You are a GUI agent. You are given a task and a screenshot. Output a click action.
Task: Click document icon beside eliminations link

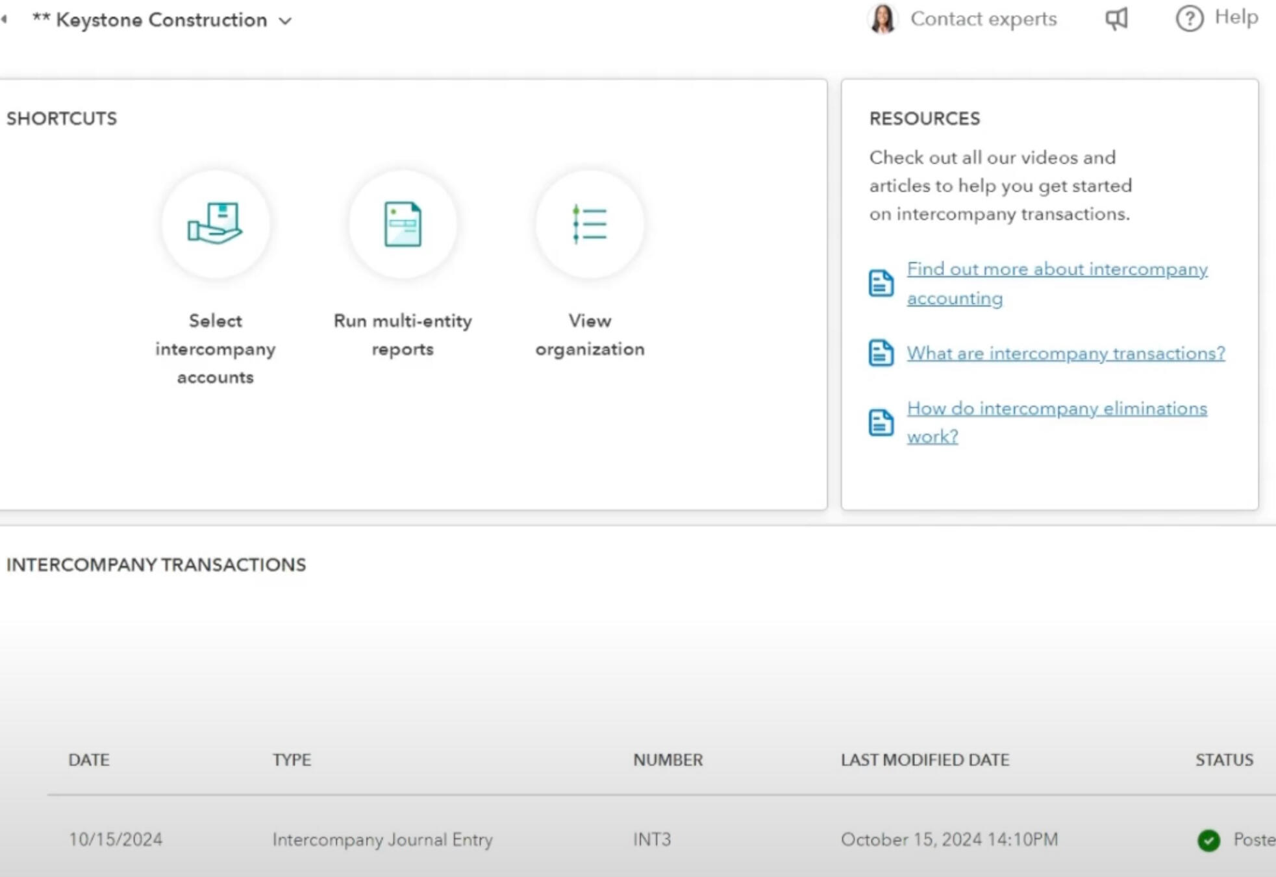click(x=881, y=423)
